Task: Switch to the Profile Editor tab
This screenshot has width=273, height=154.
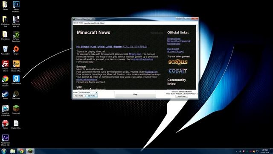Action: 99,23
